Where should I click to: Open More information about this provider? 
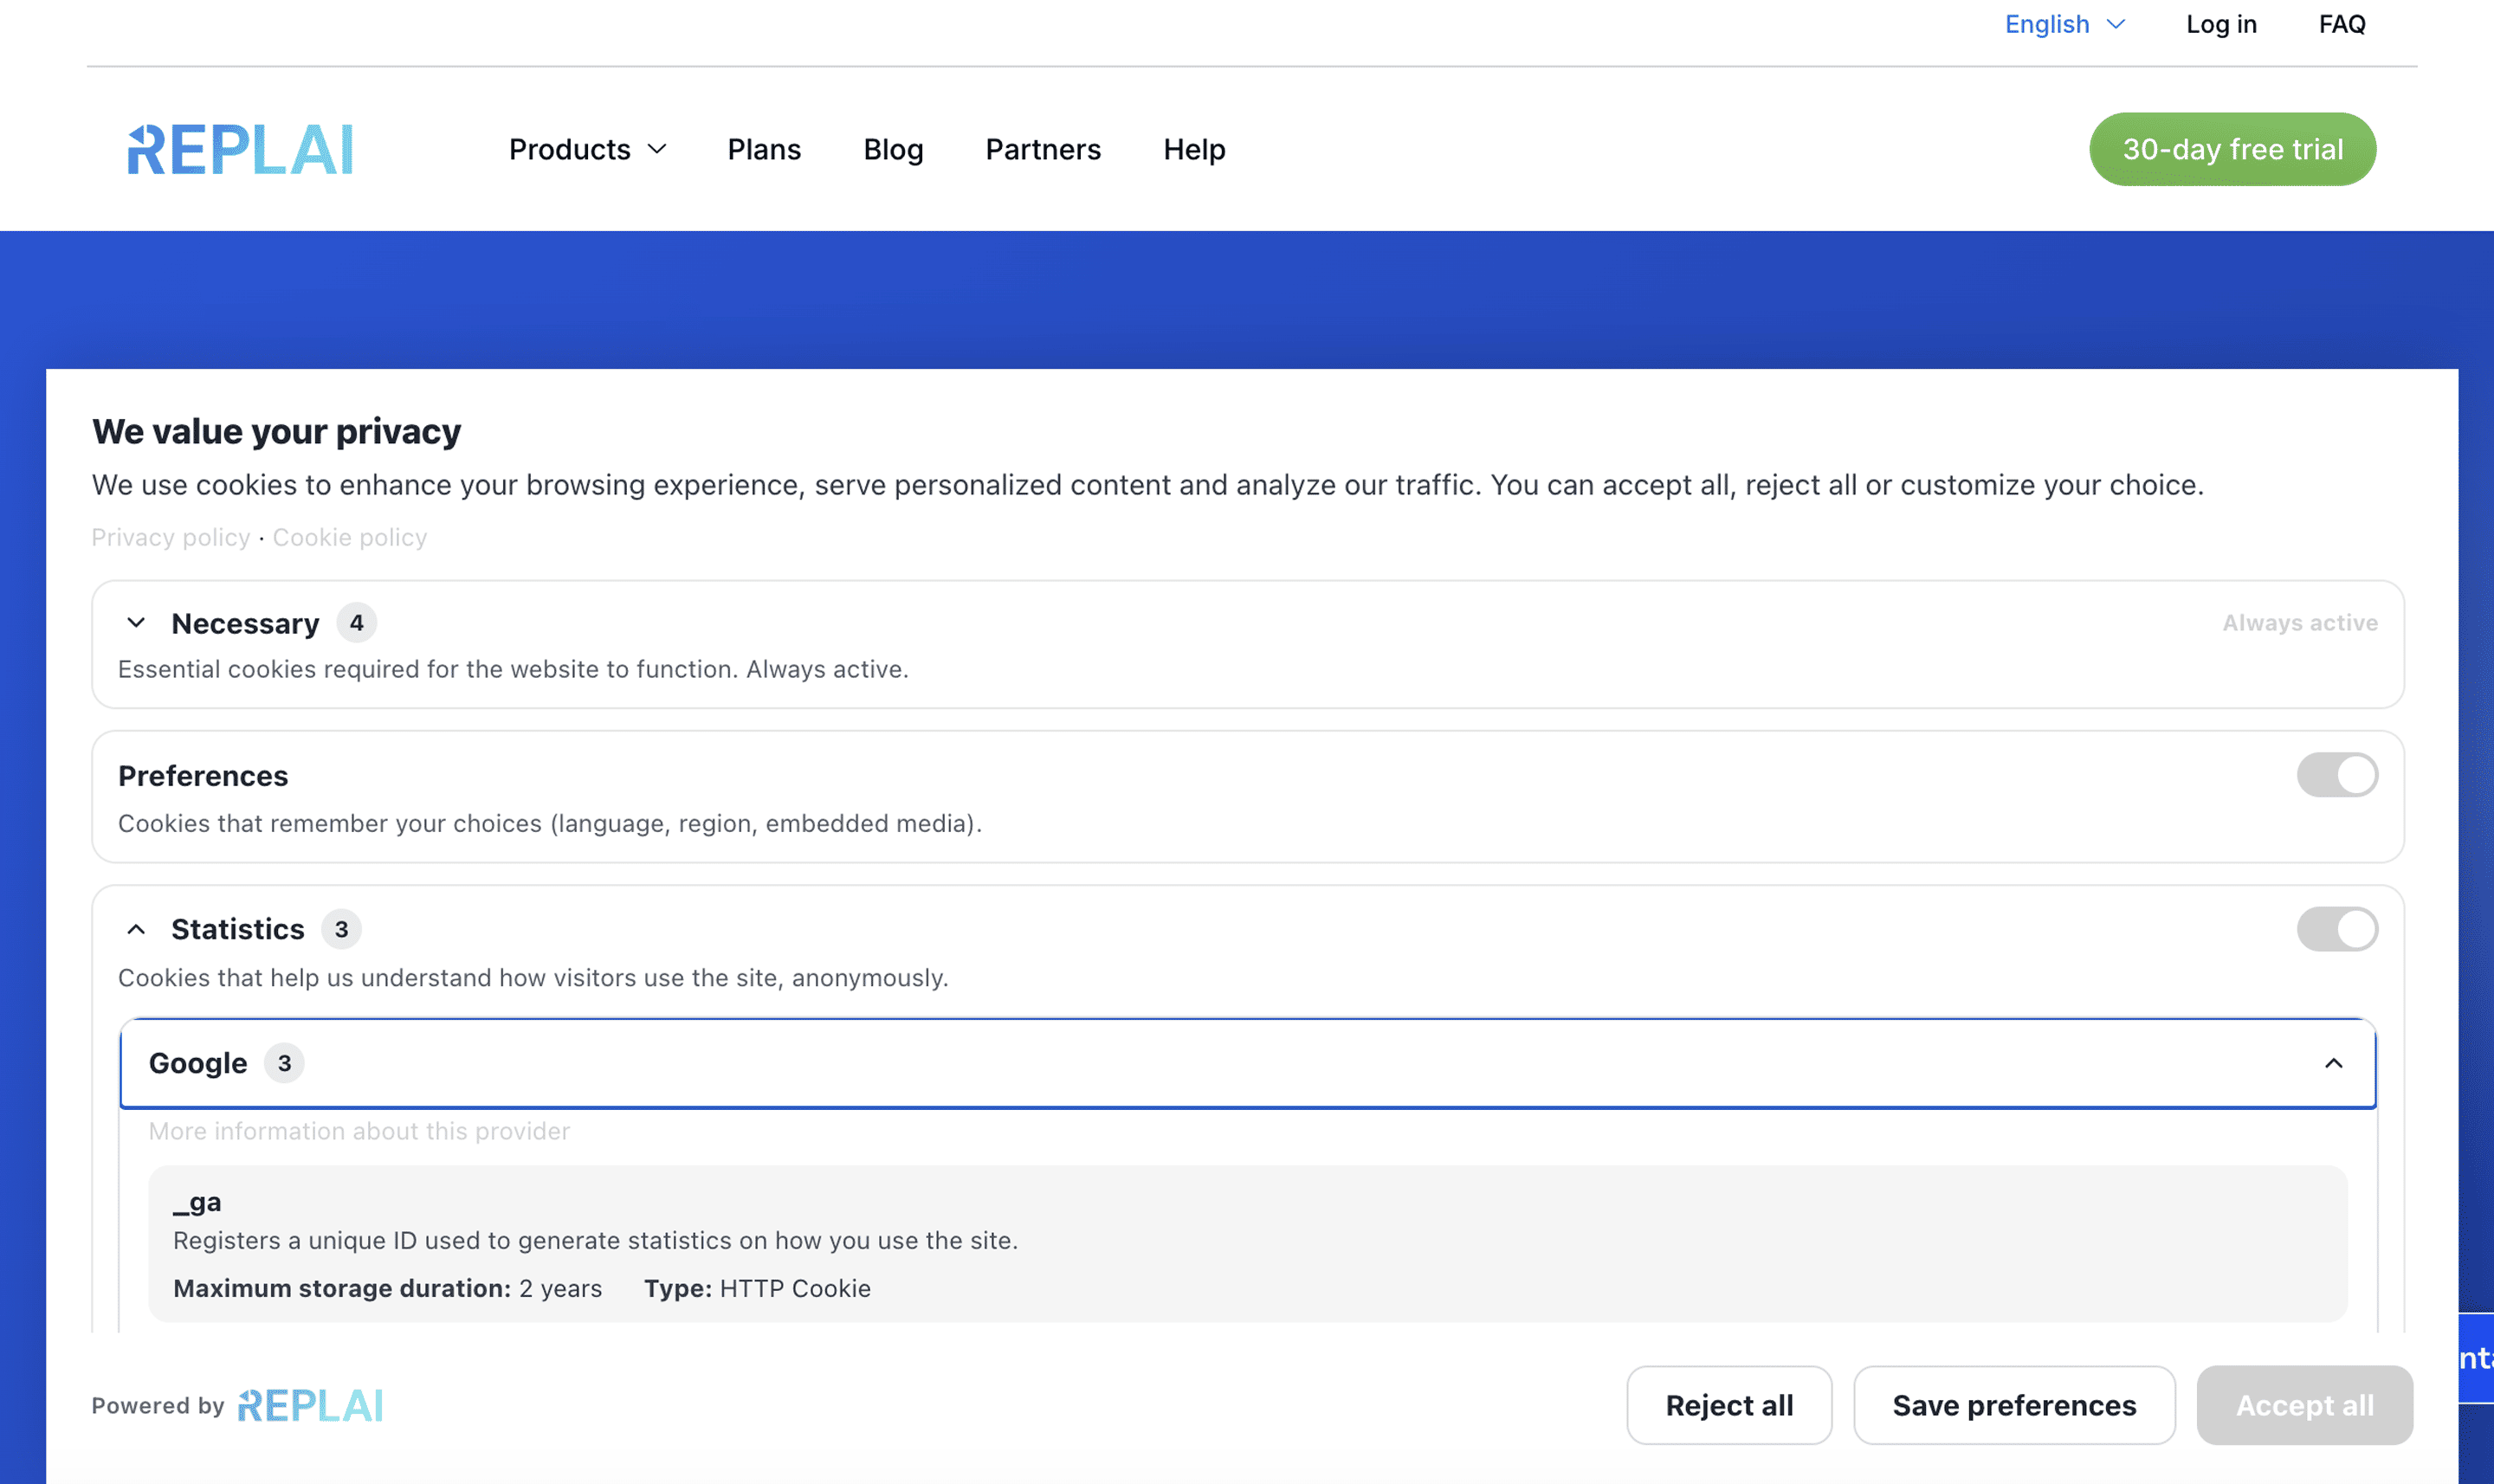click(359, 1131)
